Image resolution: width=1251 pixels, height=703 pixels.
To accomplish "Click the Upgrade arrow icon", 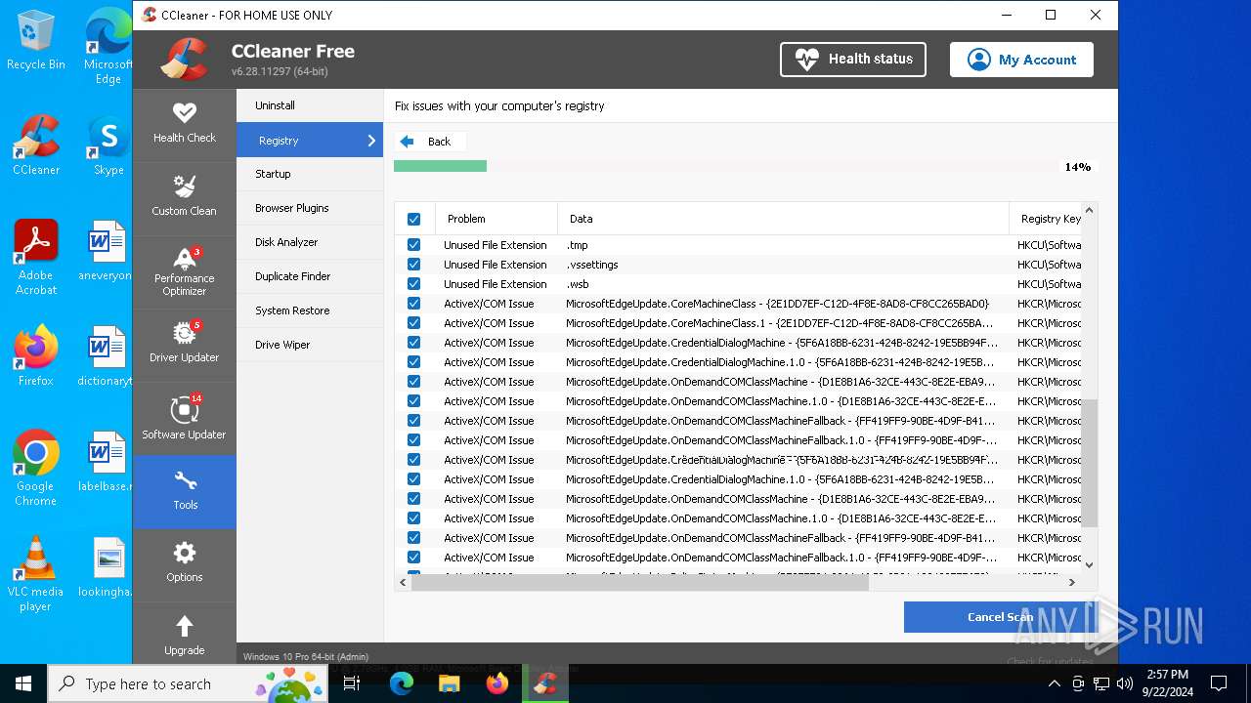I will coord(184,626).
